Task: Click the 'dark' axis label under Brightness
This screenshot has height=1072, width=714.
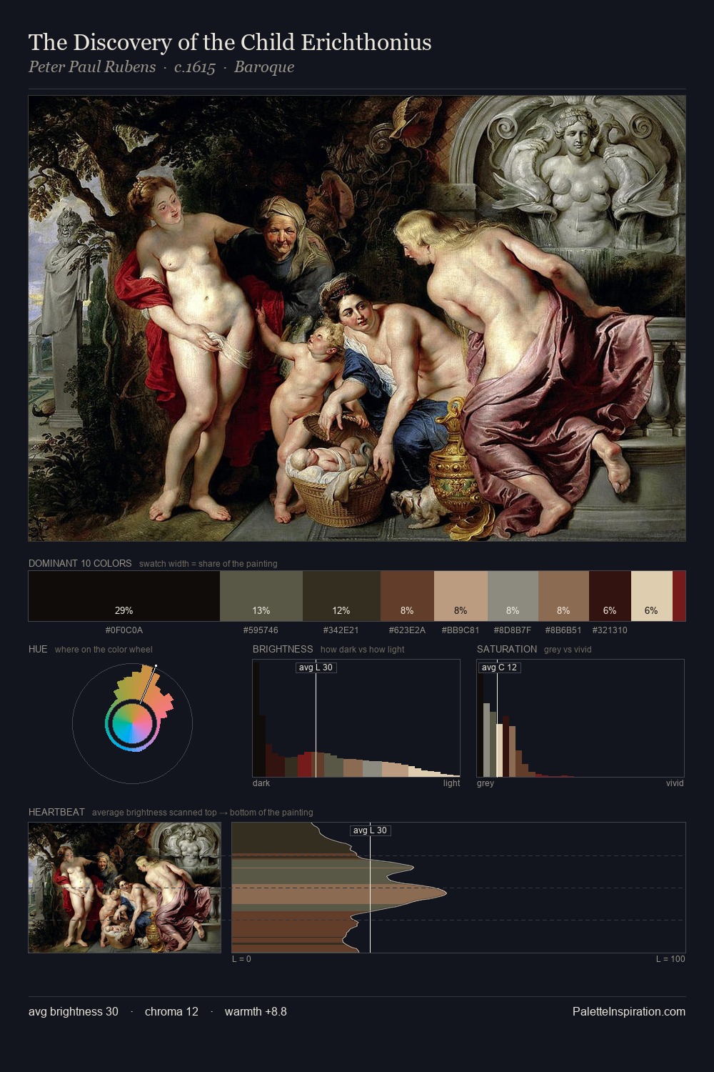Action: coord(261,783)
